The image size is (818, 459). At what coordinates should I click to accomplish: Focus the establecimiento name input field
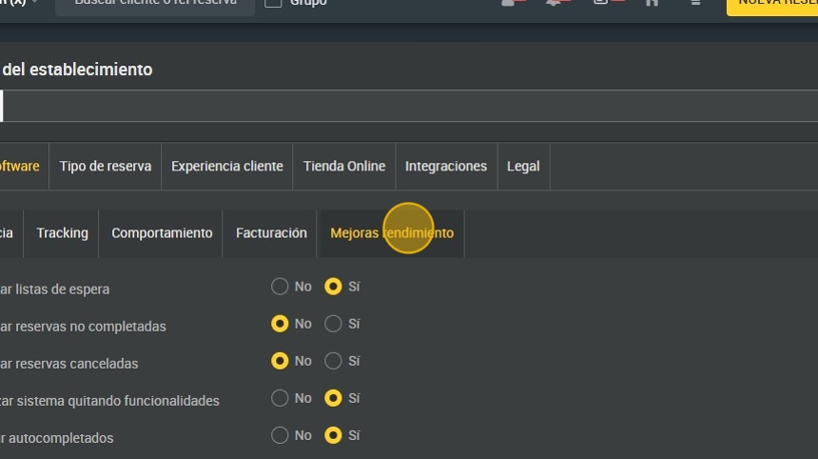coord(409,106)
